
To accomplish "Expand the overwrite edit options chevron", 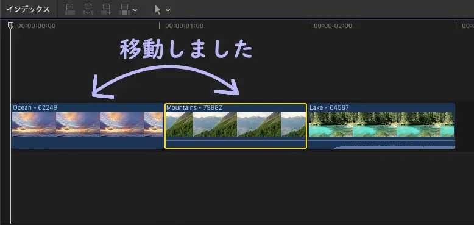I will [135, 10].
